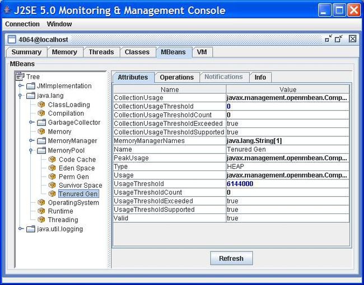
Task: Open the Usage composite value
Action: [x=288, y=175]
